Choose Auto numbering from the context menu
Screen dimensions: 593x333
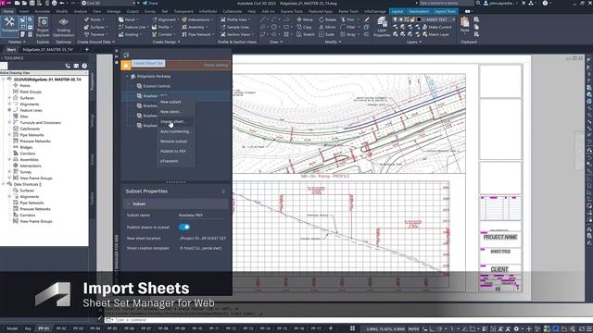pos(175,131)
